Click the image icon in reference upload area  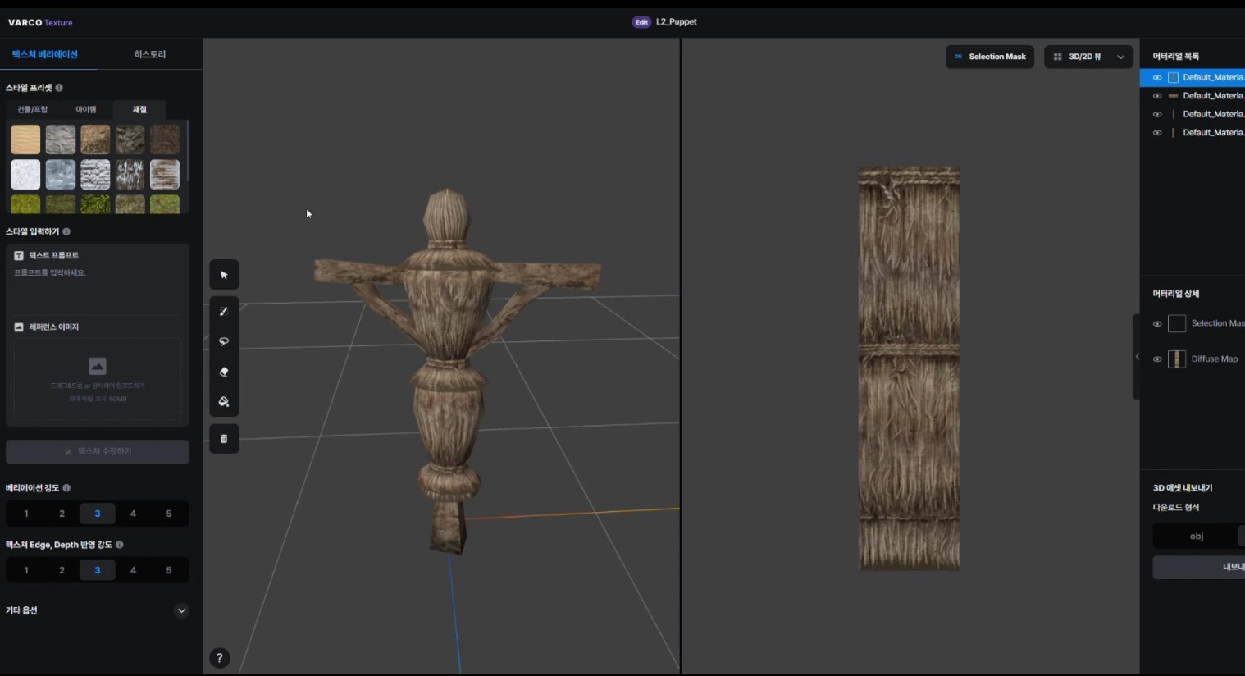coord(98,366)
